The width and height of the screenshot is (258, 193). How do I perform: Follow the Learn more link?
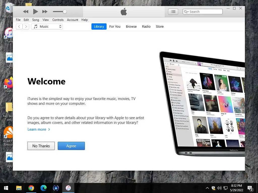click(39, 129)
